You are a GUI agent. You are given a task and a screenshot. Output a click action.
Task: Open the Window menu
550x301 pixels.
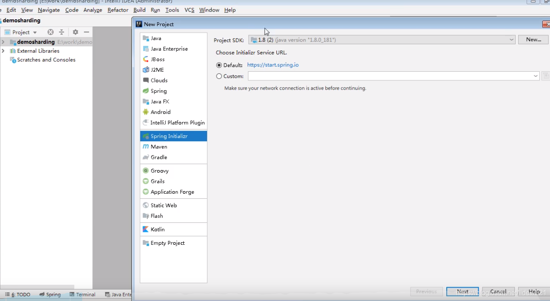point(209,10)
